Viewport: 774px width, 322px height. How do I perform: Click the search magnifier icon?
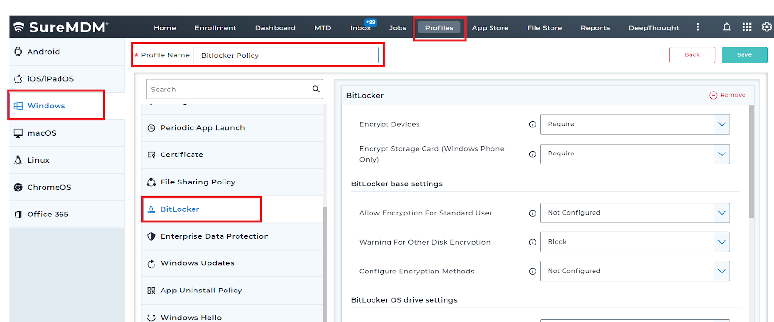pyautogui.click(x=316, y=89)
